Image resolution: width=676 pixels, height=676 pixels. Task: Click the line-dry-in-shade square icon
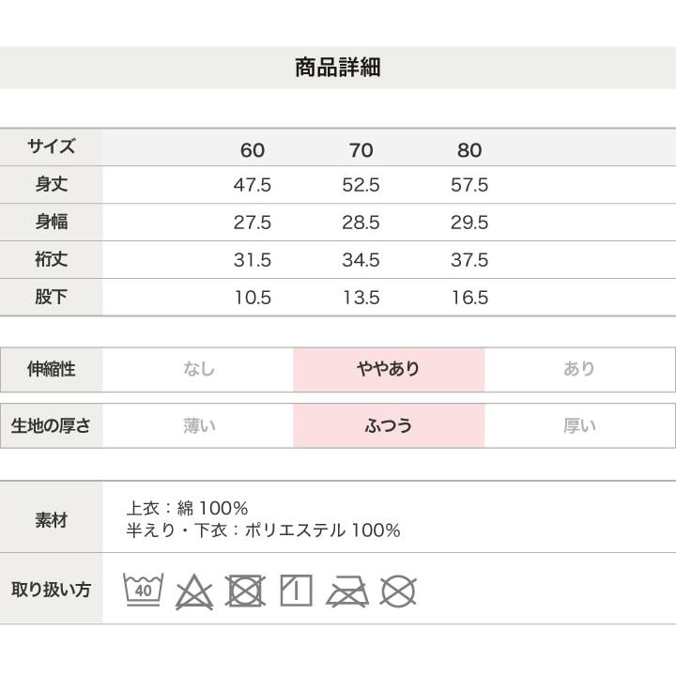point(296,591)
